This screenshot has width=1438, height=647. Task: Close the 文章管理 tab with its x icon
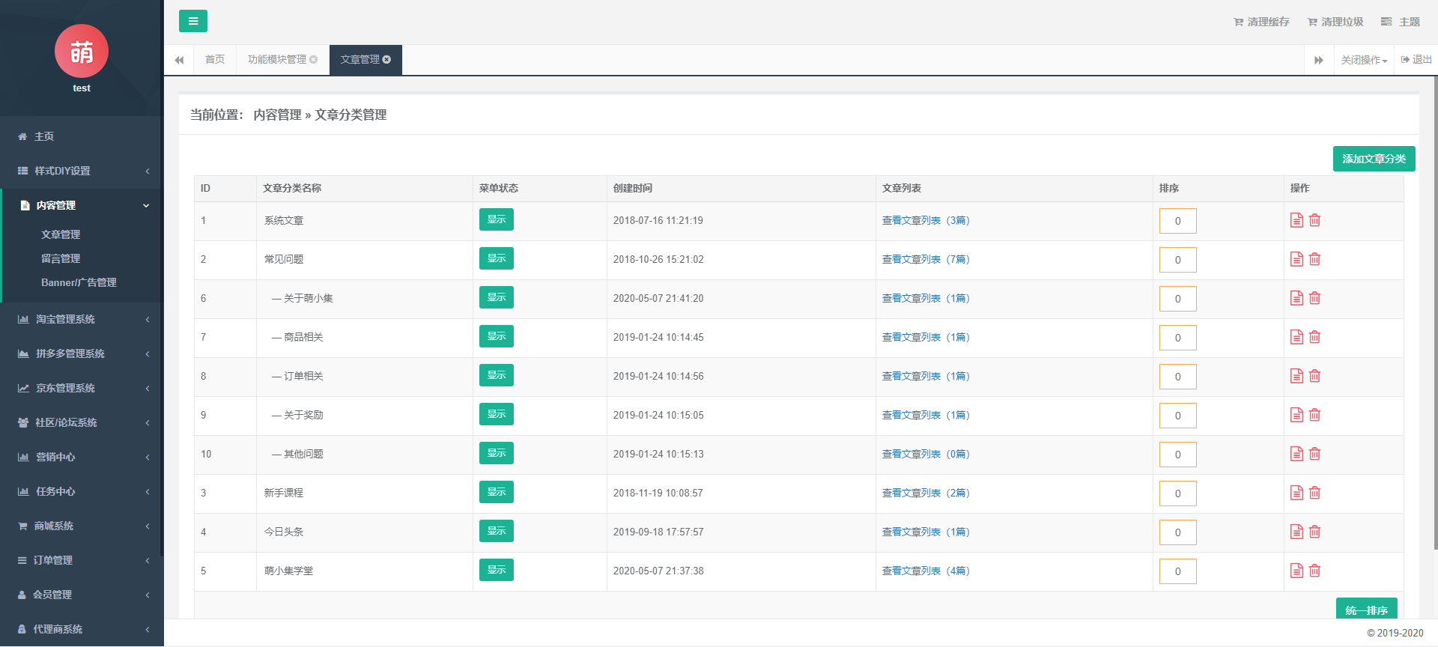coord(387,60)
